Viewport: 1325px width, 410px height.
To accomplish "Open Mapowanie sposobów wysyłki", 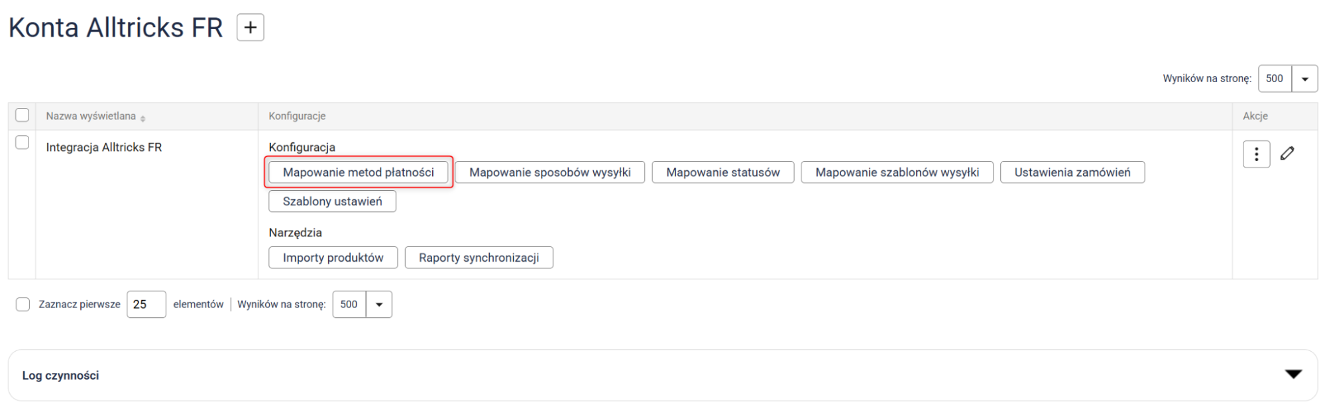I will click(549, 172).
